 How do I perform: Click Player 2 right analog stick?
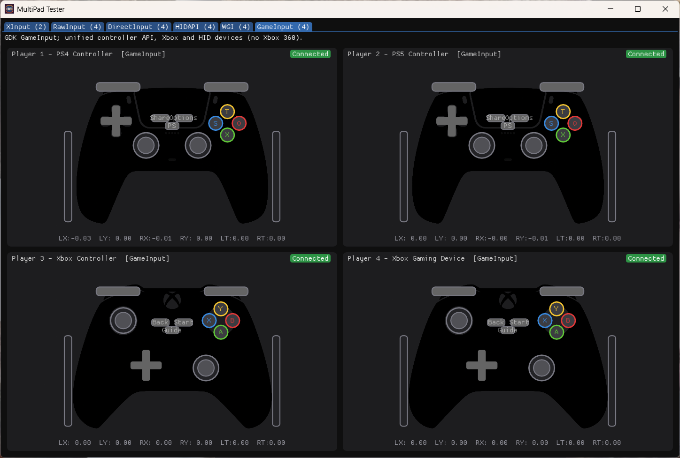(534, 145)
